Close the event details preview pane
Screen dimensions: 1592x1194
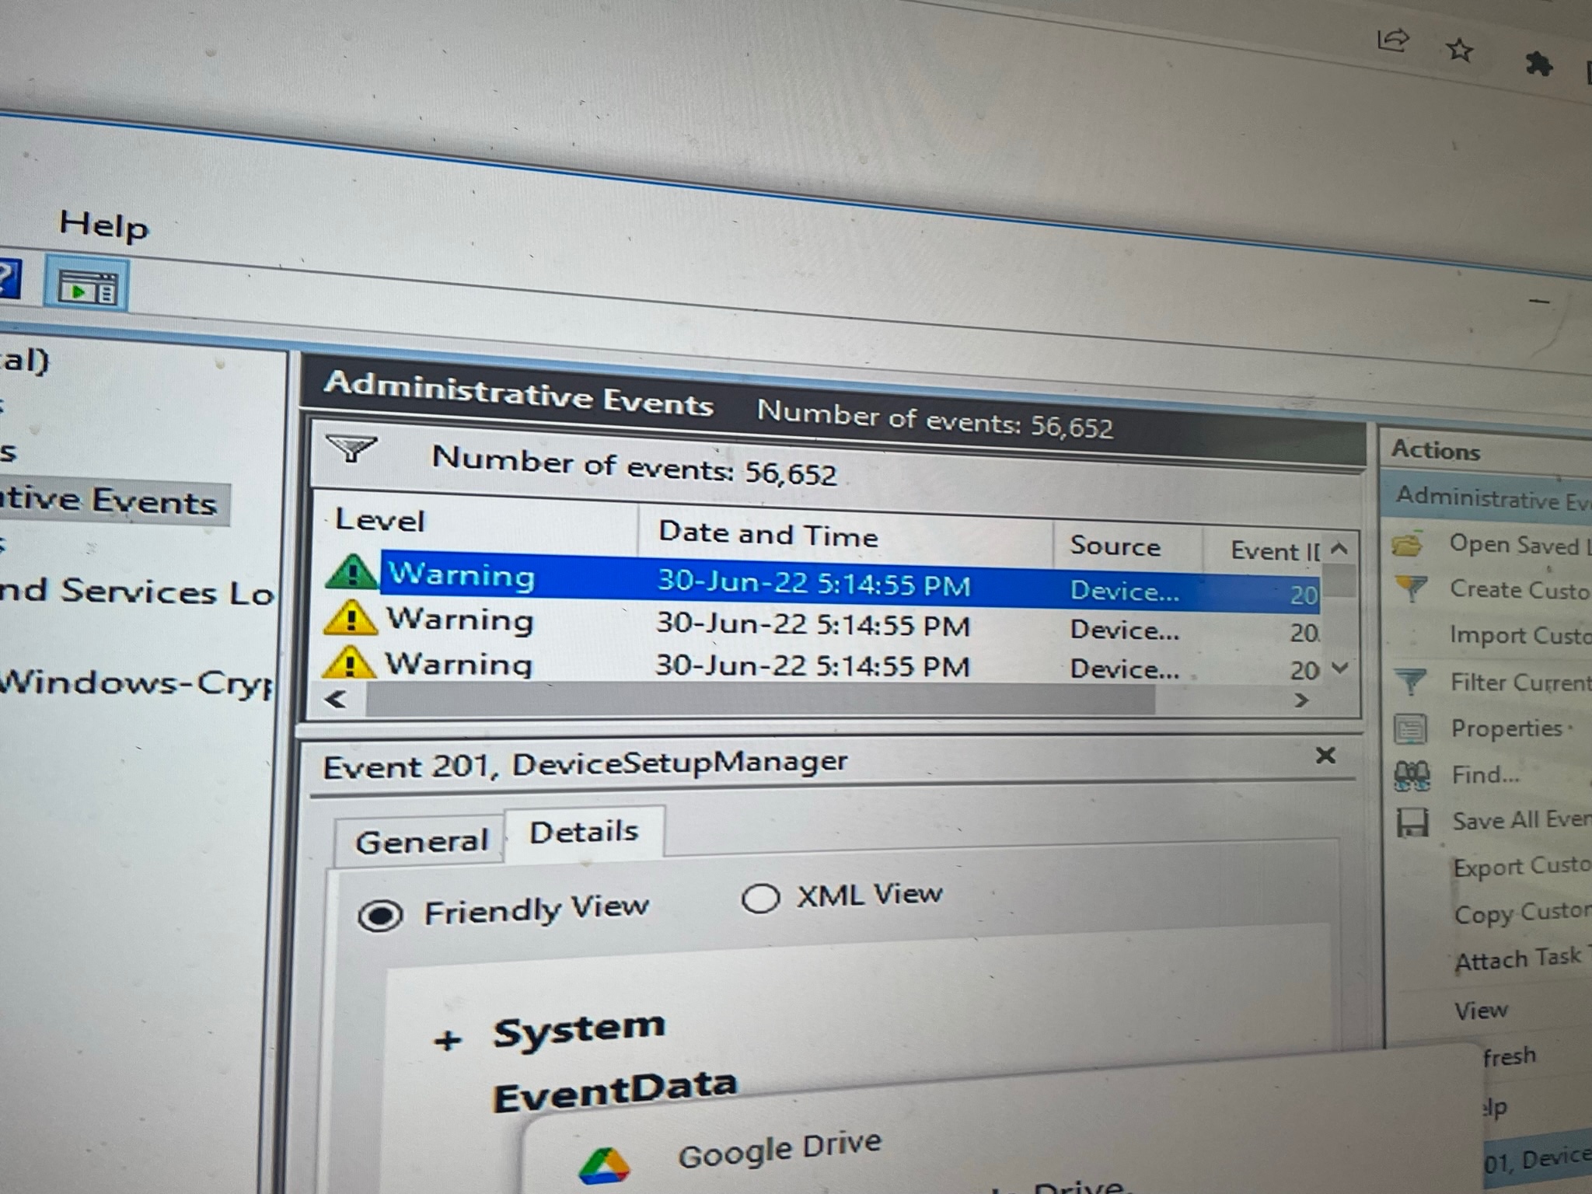click(x=1325, y=755)
